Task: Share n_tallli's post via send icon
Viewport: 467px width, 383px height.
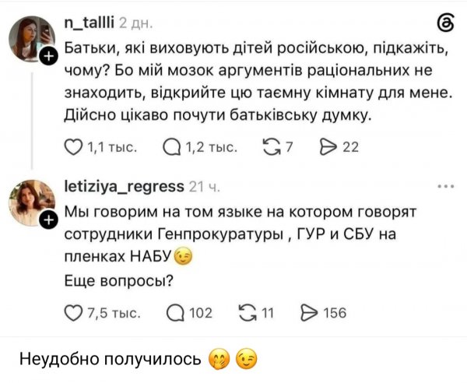Action: coord(328,147)
